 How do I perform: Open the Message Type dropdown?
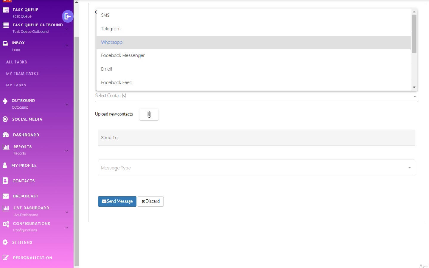(256, 168)
